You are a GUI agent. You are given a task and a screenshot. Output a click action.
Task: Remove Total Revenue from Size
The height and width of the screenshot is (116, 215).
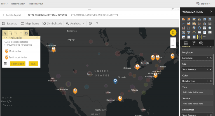(x=211, y=70)
